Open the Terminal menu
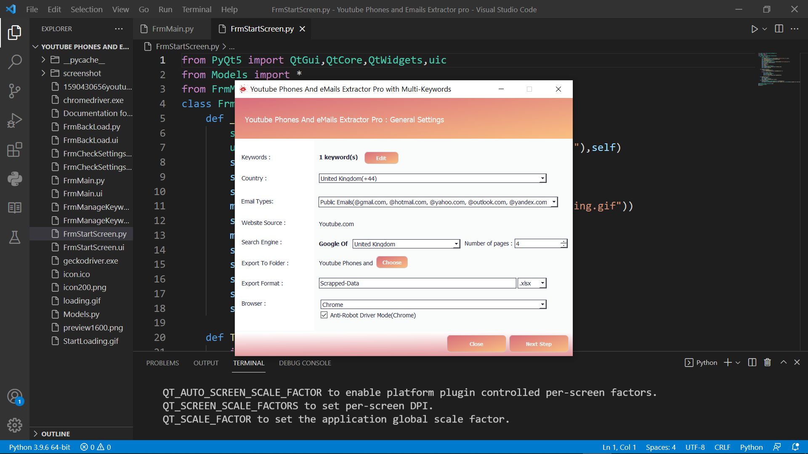Screen dimensions: 808x454 197,9
